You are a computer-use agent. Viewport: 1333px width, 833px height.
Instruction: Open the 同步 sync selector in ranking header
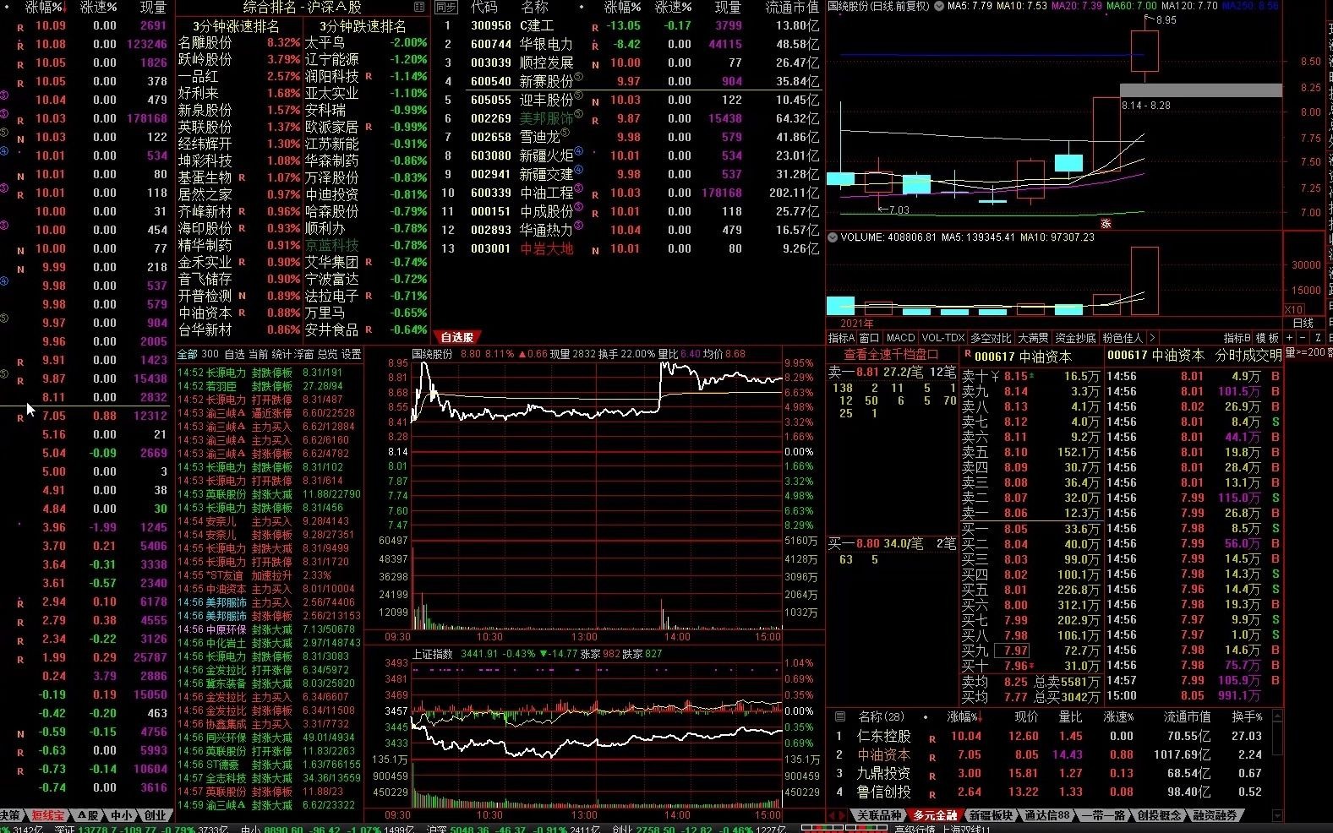coord(445,7)
